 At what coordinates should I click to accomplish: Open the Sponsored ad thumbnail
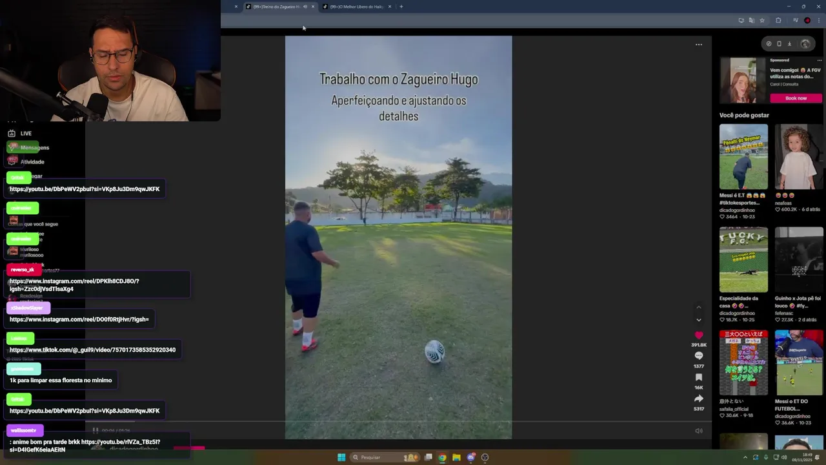coord(743,80)
